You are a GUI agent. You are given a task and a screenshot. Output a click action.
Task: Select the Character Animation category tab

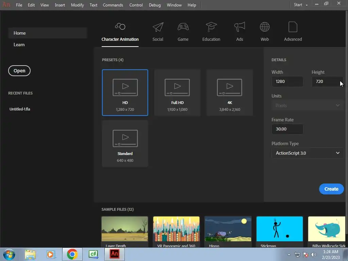pos(120,32)
